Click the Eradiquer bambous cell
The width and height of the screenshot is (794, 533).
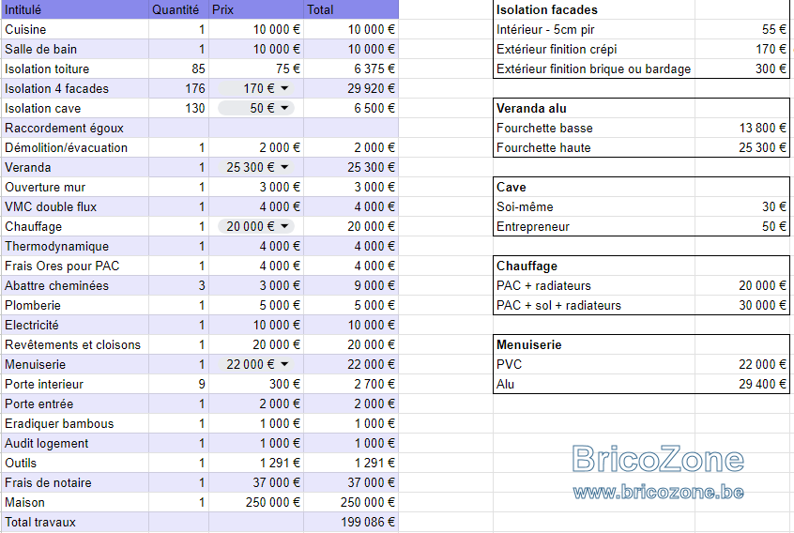(x=75, y=424)
